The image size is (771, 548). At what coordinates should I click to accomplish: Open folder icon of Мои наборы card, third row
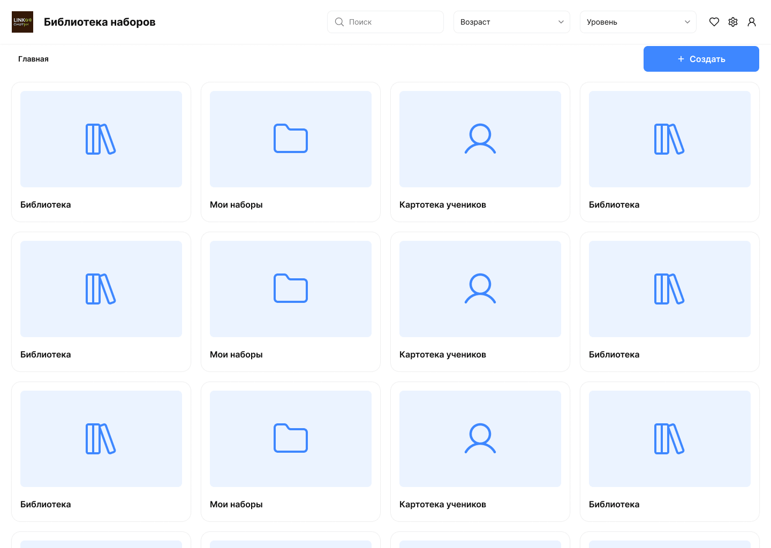pos(291,438)
